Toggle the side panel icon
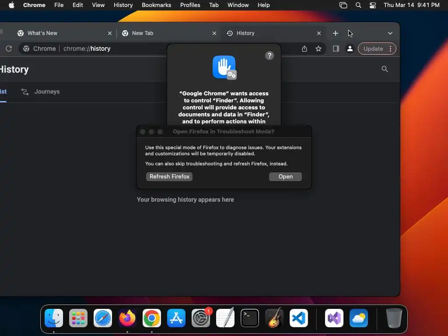 tap(336, 49)
